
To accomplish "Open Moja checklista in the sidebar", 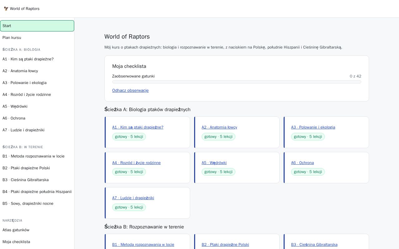I will coord(37,242).
